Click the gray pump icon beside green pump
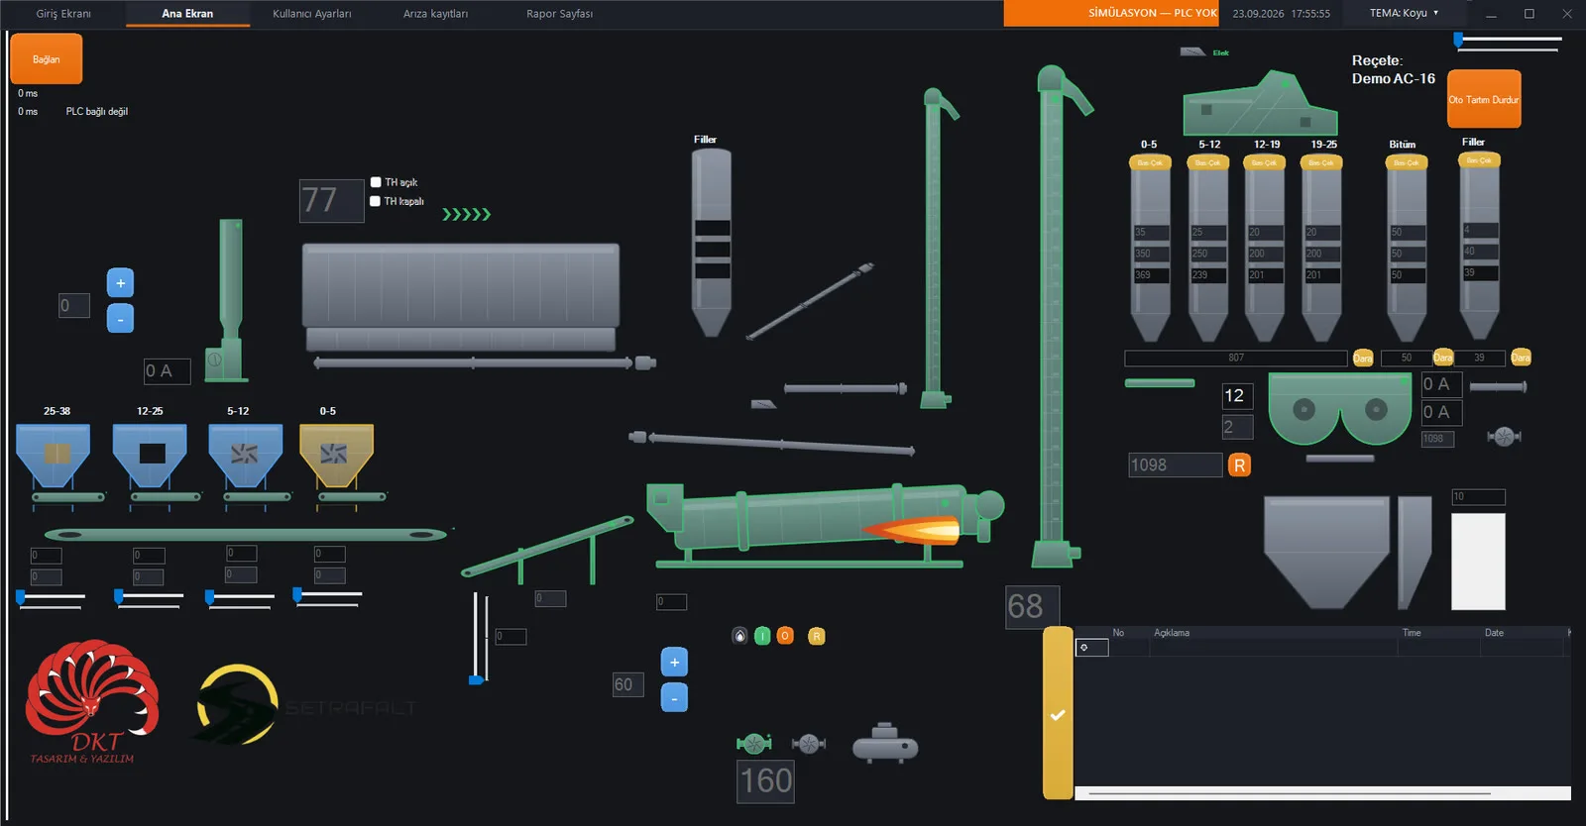 coord(809,743)
